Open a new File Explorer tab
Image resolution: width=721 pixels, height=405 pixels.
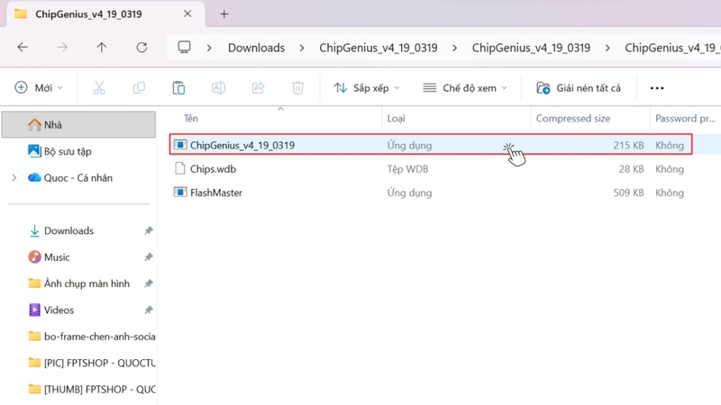[224, 14]
